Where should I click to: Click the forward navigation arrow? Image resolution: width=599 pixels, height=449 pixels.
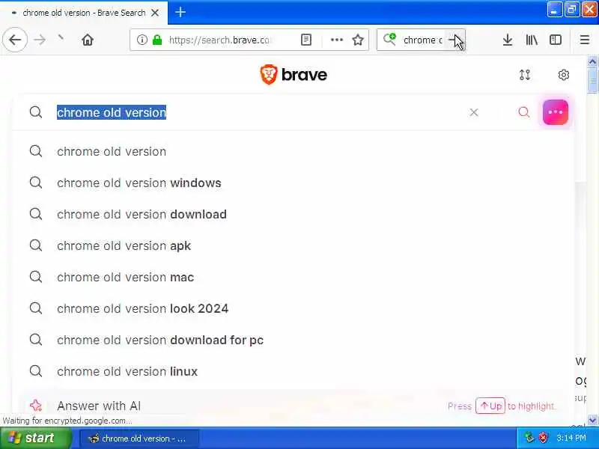(x=40, y=40)
